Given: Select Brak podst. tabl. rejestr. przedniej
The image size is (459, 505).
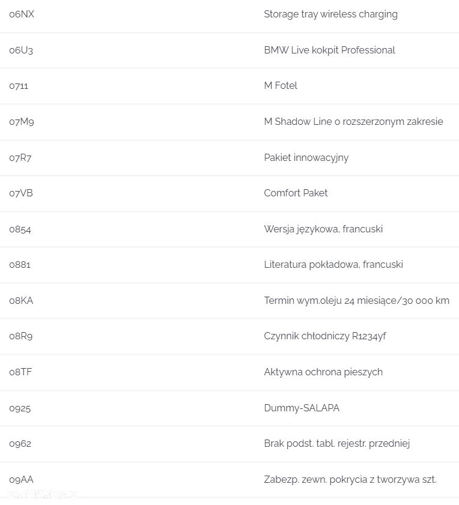Looking at the screenshot, I should (x=337, y=444).
